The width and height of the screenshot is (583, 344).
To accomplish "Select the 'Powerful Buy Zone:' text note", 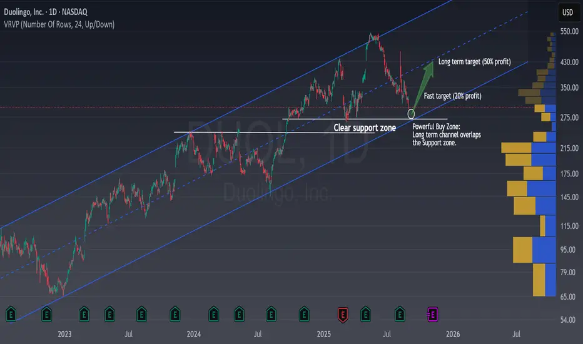I will [436, 126].
